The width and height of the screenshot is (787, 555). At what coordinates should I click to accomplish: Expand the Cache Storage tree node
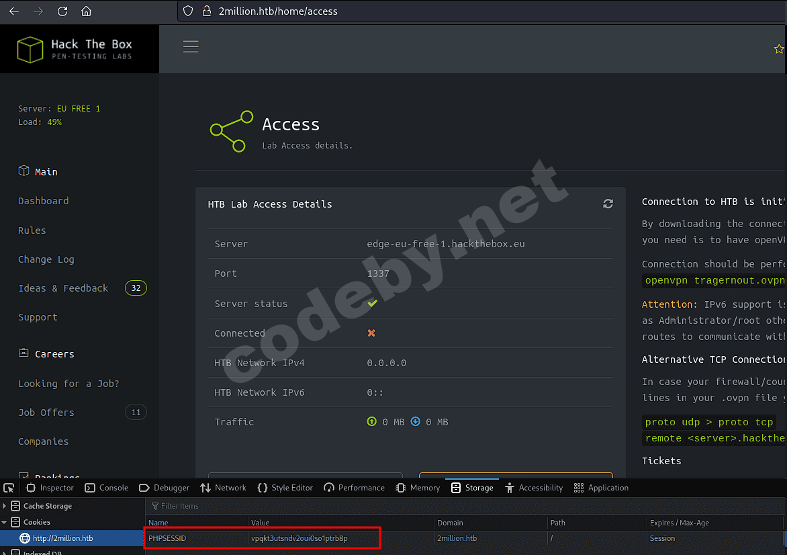tap(5, 506)
